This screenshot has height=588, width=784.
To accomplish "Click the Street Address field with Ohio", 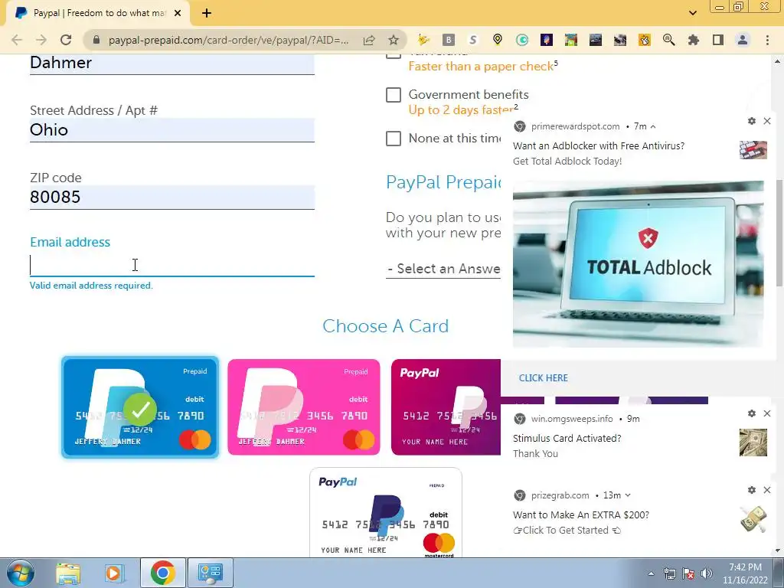I will 172,130.
